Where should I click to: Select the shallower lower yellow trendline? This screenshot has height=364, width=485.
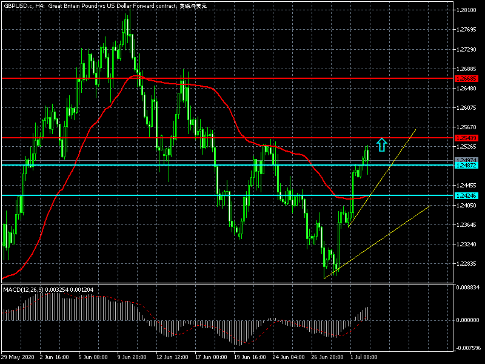click(x=377, y=242)
